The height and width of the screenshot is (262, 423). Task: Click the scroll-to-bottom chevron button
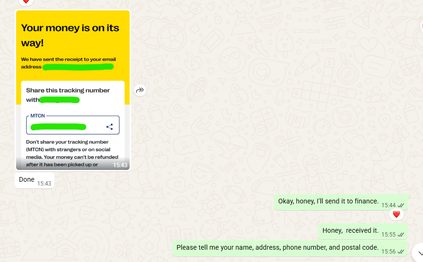click(x=419, y=253)
